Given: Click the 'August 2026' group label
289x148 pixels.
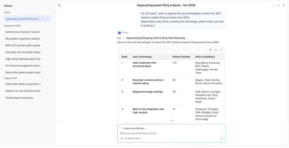Looking at the screenshot, I should [10, 78].
